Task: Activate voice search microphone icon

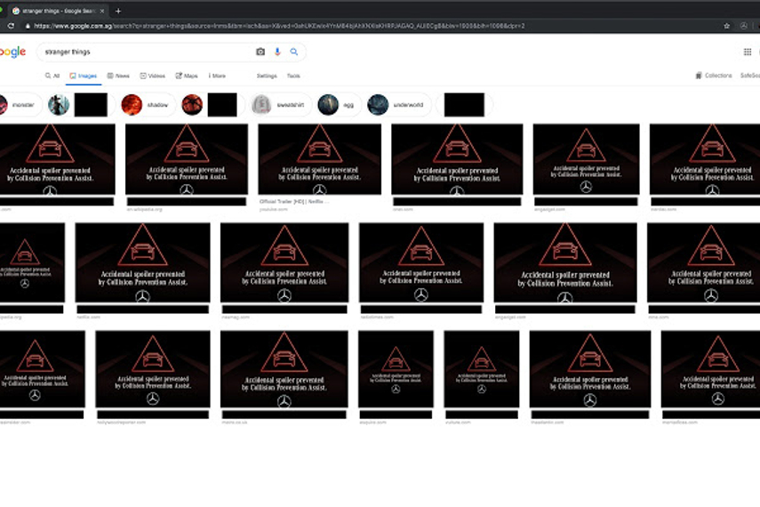Action: click(x=277, y=52)
